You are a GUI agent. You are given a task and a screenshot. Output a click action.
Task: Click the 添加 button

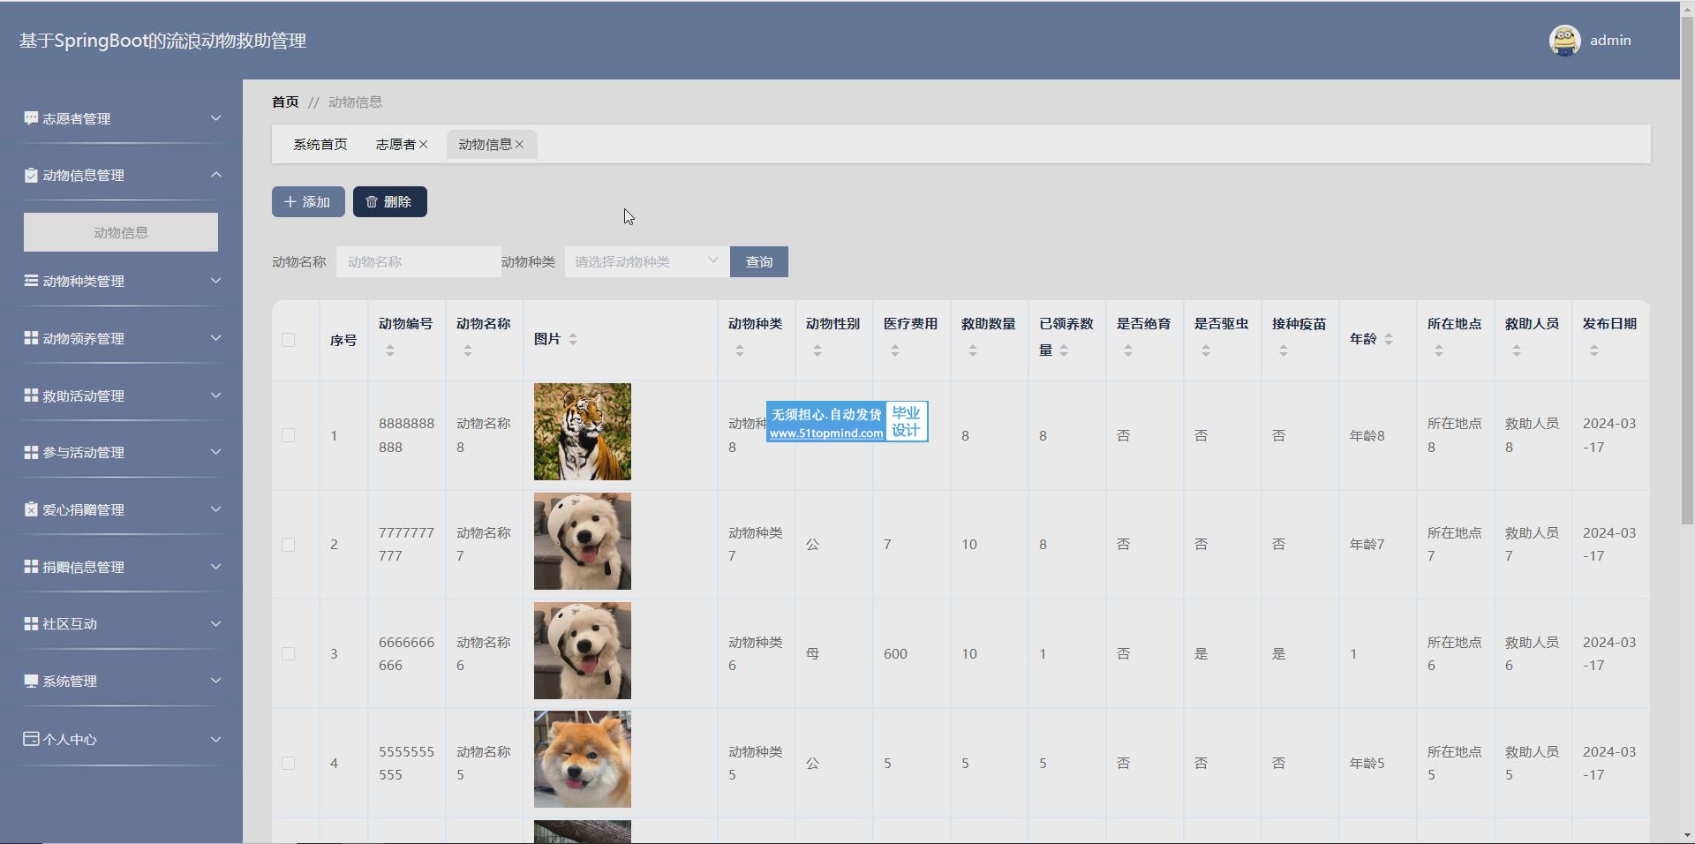[x=308, y=201]
